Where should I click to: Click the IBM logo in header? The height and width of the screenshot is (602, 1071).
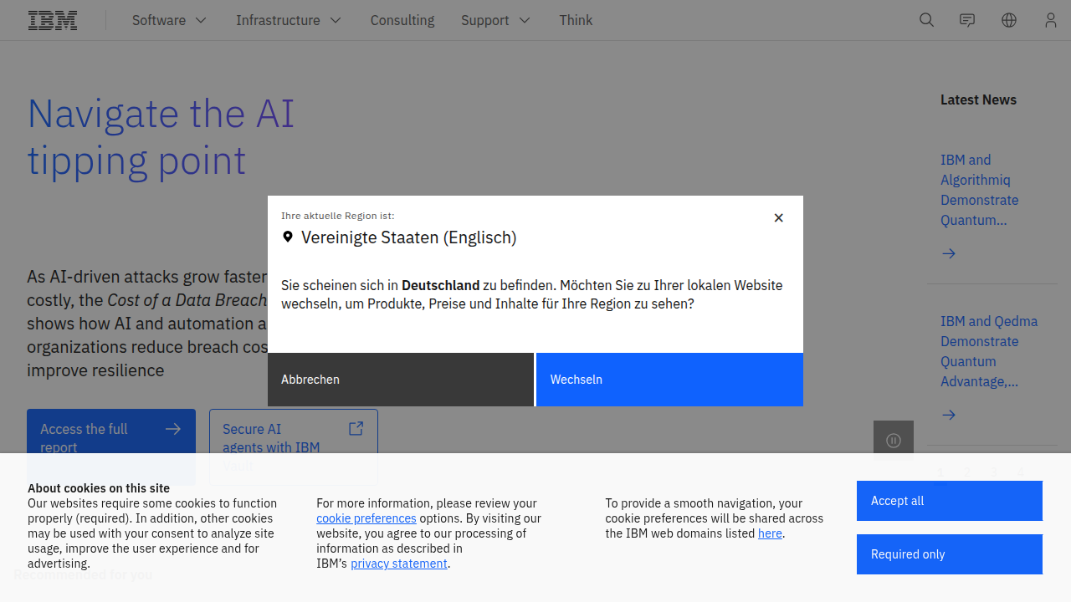point(53,20)
